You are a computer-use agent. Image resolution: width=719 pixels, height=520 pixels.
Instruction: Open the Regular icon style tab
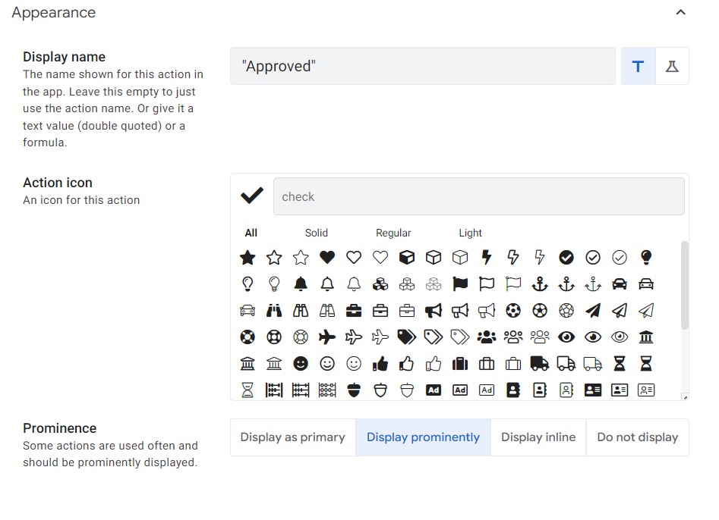393,233
